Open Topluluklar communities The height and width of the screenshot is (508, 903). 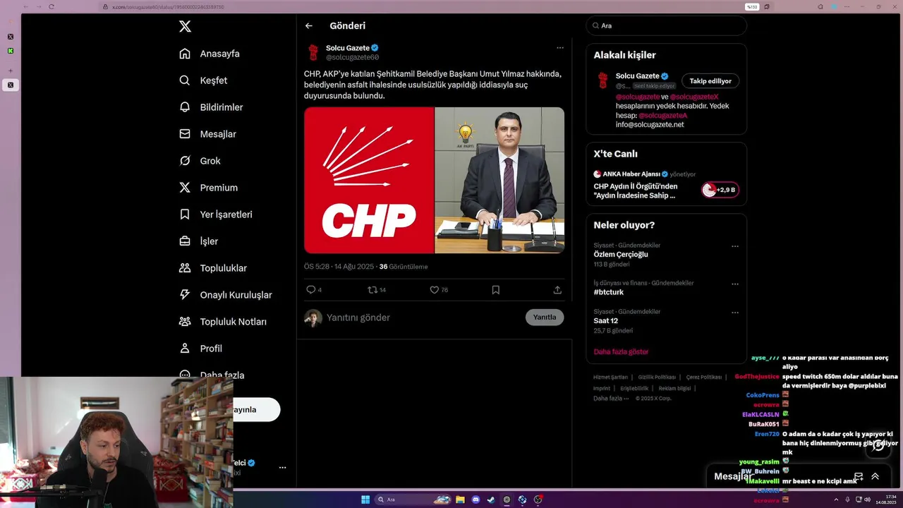[x=212, y=268]
